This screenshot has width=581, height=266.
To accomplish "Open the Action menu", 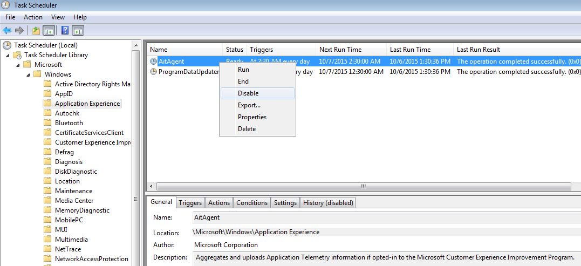I will 33,17.
